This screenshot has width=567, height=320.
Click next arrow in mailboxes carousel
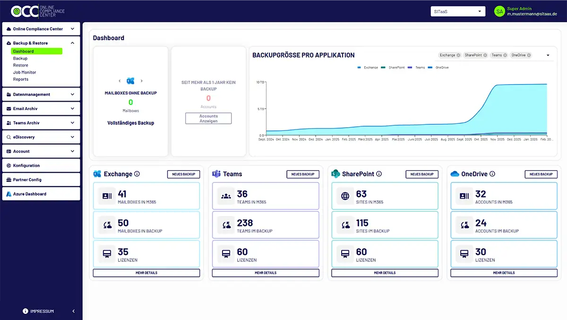(142, 81)
